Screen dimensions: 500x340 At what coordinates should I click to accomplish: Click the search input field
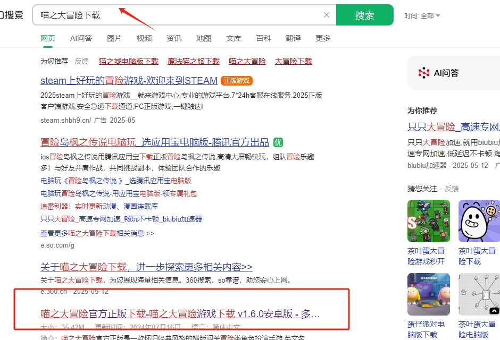(176, 15)
